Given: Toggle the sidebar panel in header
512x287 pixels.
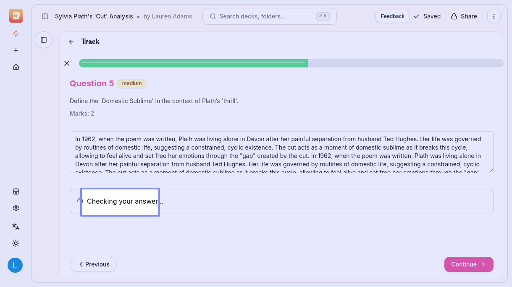Looking at the screenshot, I should pyautogui.click(x=45, y=16).
